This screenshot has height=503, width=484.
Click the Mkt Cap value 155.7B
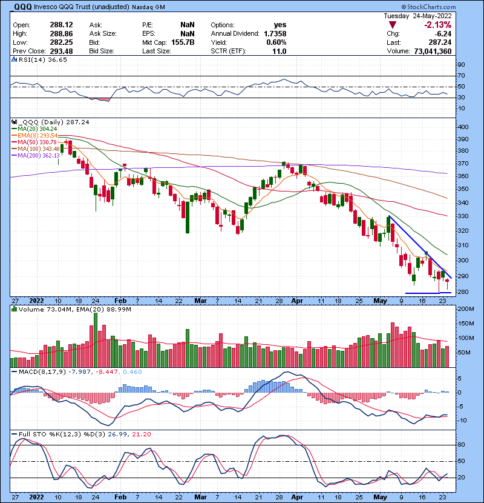pos(183,42)
